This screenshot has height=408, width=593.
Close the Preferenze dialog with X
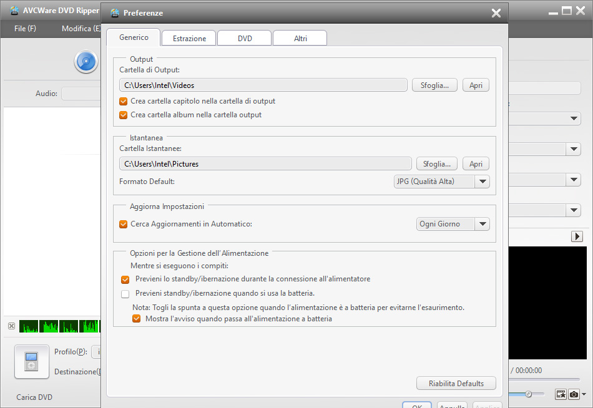496,13
